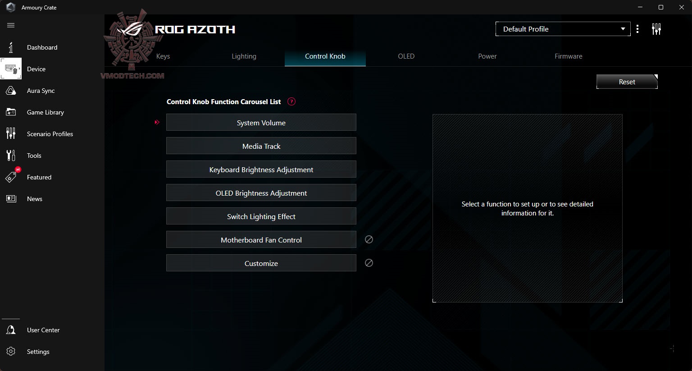692x371 pixels.
Task: Choose OLED Brightness Adjustment
Action: (261, 193)
